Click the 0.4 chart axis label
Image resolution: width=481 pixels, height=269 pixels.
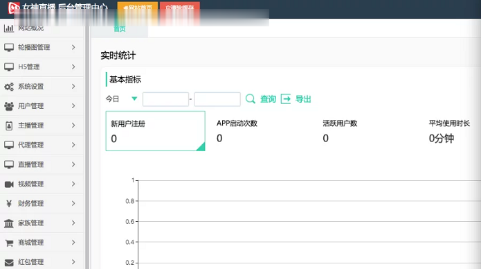(x=129, y=242)
